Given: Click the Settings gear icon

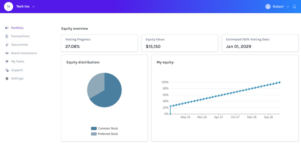Looking at the screenshot, I should (7, 78).
